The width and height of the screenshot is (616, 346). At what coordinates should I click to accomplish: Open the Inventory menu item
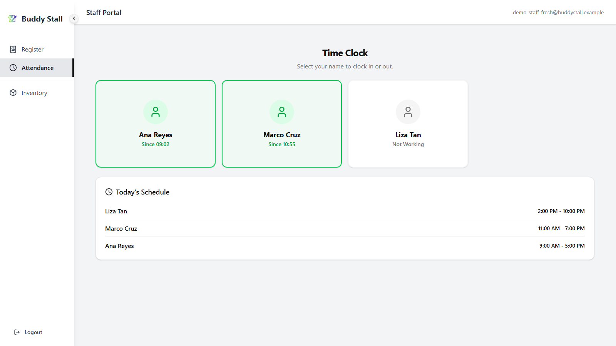point(37,93)
